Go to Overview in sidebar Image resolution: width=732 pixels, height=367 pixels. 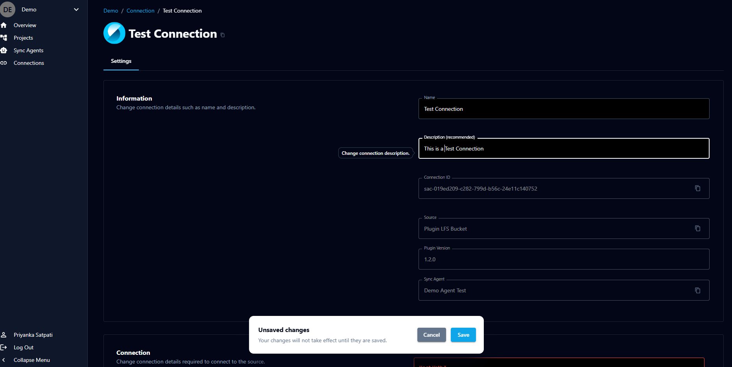[x=25, y=25]
